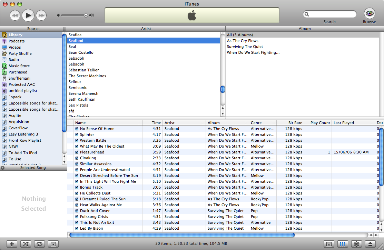Toggle repeat mode
The height and width of the screenshot is (250, 384).
tap(39, 244)
